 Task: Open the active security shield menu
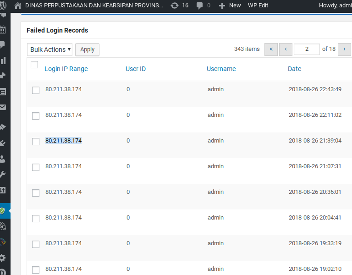coord(3,210)
